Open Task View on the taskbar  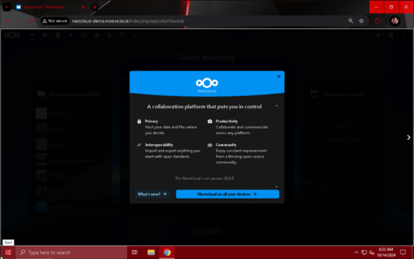coord(134,253)
